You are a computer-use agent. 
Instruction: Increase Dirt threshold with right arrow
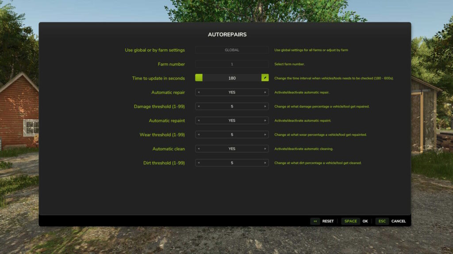tap(265, 163)
